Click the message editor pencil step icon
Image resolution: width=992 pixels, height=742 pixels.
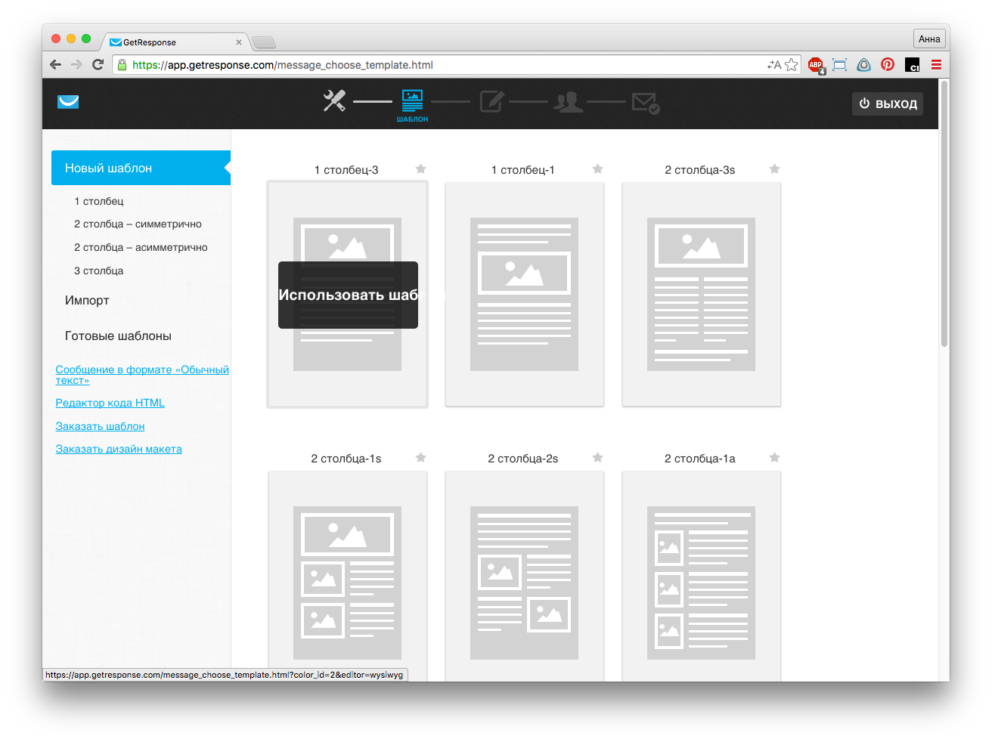[491, 101]
